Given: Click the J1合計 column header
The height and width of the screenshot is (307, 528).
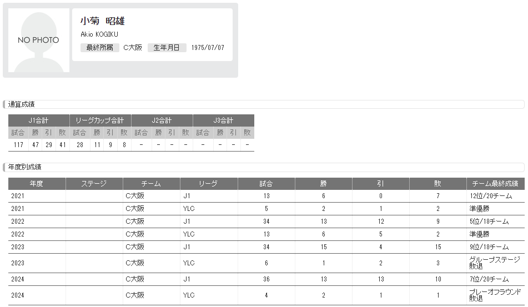Looking at the screenshot, I should [39, 120].
